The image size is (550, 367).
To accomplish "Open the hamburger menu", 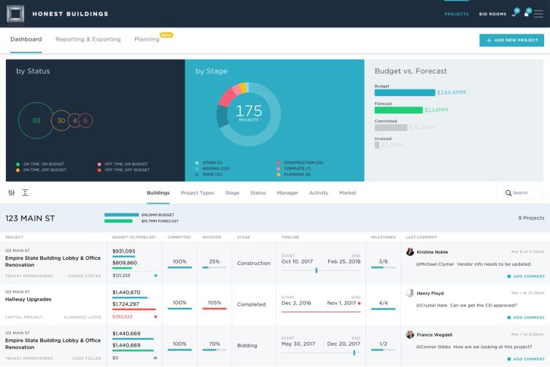I will tap(538, 14).
